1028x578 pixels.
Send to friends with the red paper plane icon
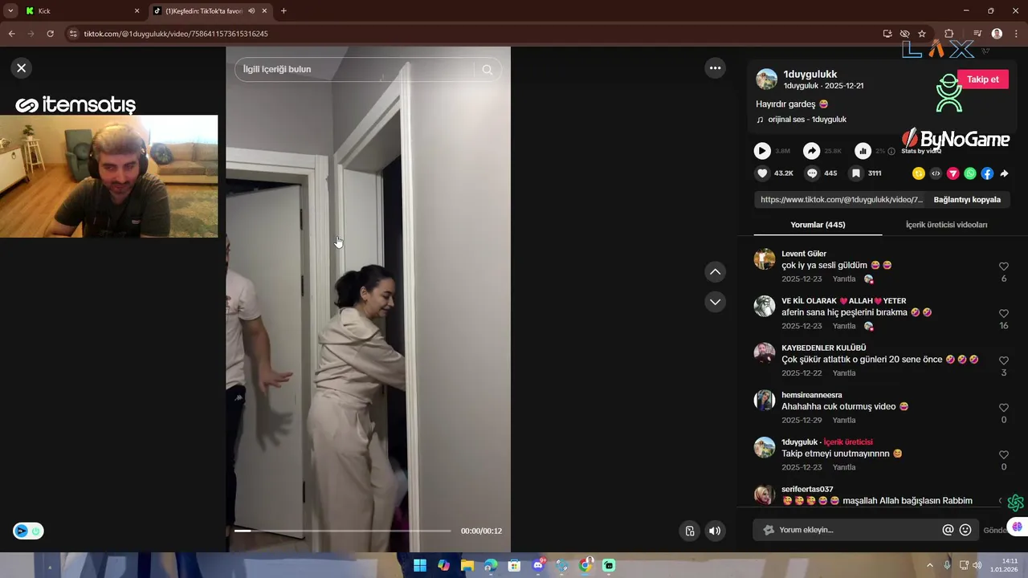[x=953, y=173]
